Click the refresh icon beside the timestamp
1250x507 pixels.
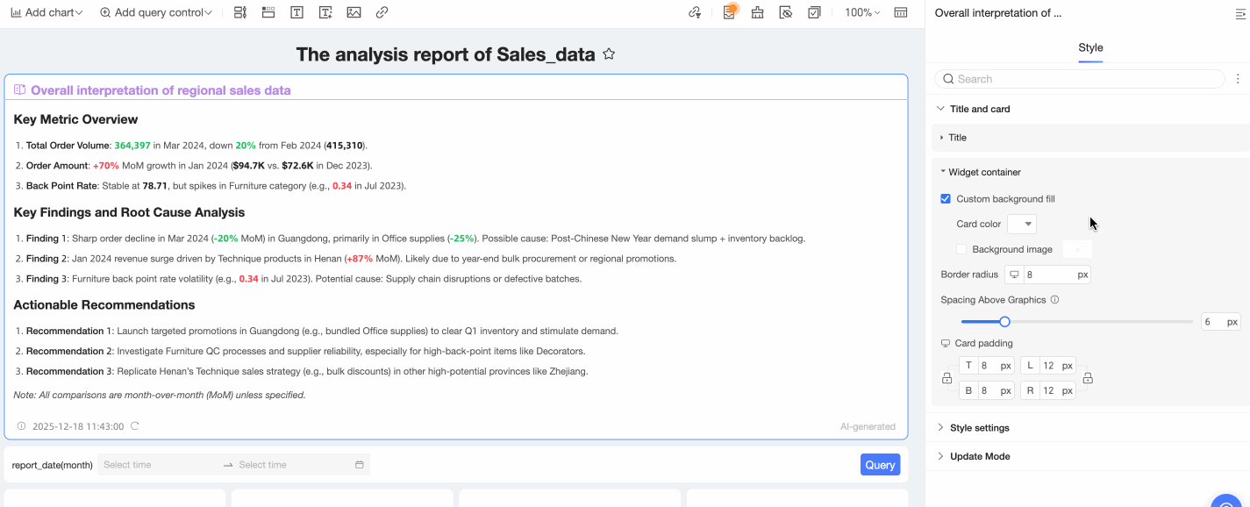point(135,426)
